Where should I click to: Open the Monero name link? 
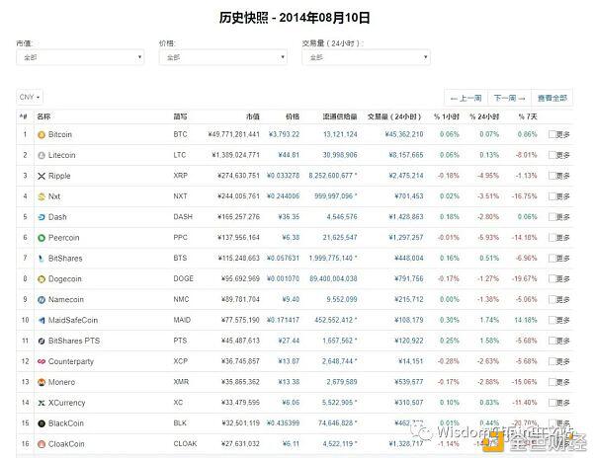click(x=61, y=382)
